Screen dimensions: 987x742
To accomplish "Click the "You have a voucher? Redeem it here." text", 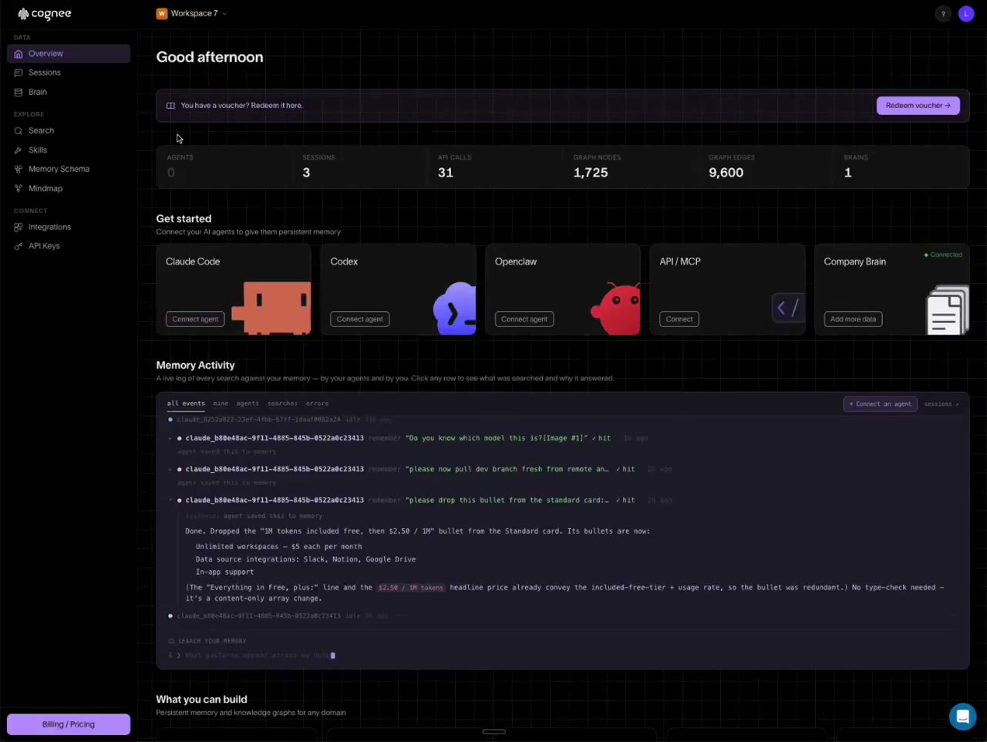I will coord(241,106).
